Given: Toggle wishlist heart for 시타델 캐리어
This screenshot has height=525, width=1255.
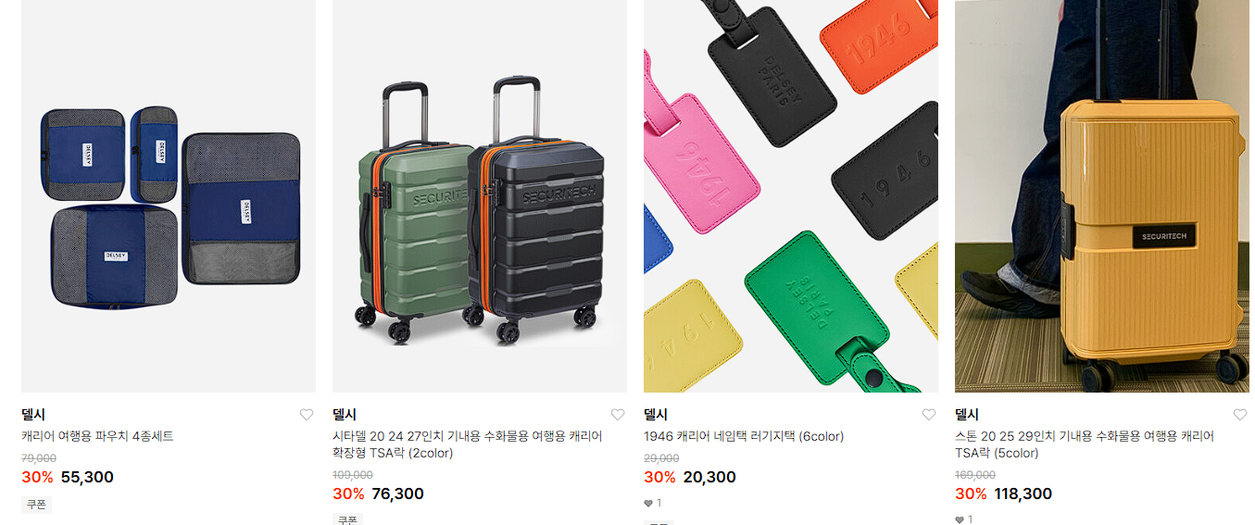Looking at the screenshot, I should 618,415.
